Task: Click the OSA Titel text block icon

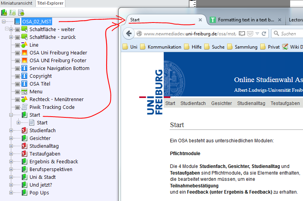Action: 25,84
